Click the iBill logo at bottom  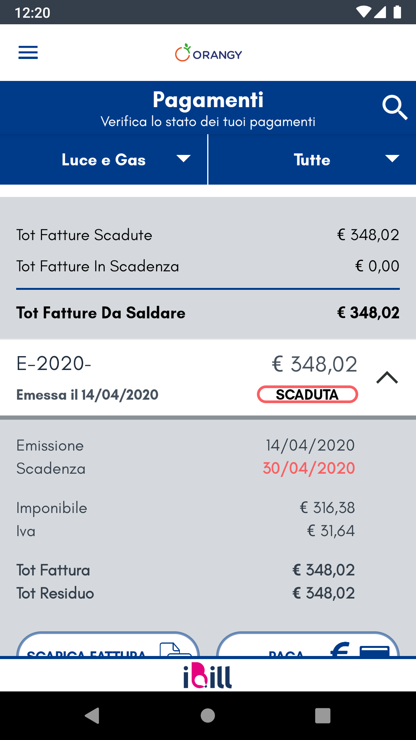(x=208, y=676)
